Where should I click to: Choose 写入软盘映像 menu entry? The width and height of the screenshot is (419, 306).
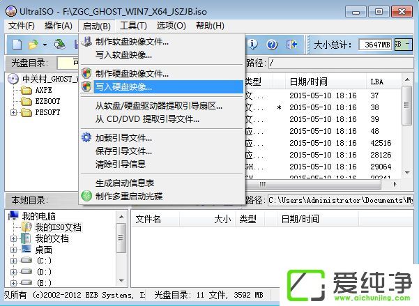coord(162,55)
